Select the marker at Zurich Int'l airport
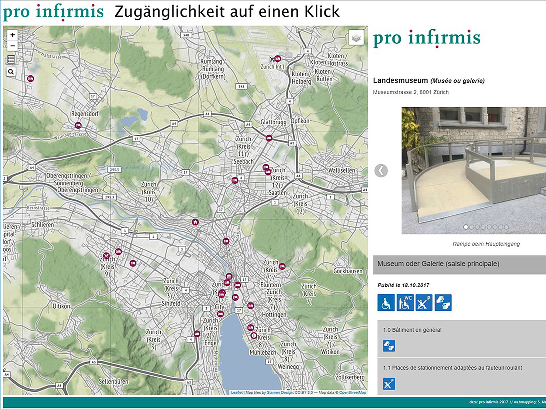The height and width of the screenshot is (409, 546). (278, 59)
